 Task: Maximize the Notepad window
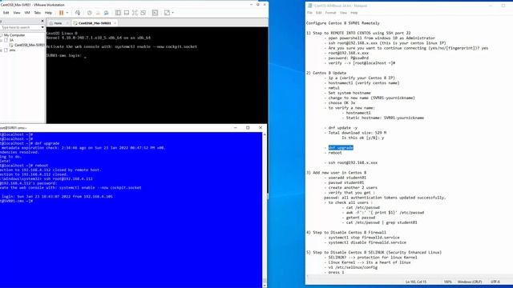[x=503, y=6]
